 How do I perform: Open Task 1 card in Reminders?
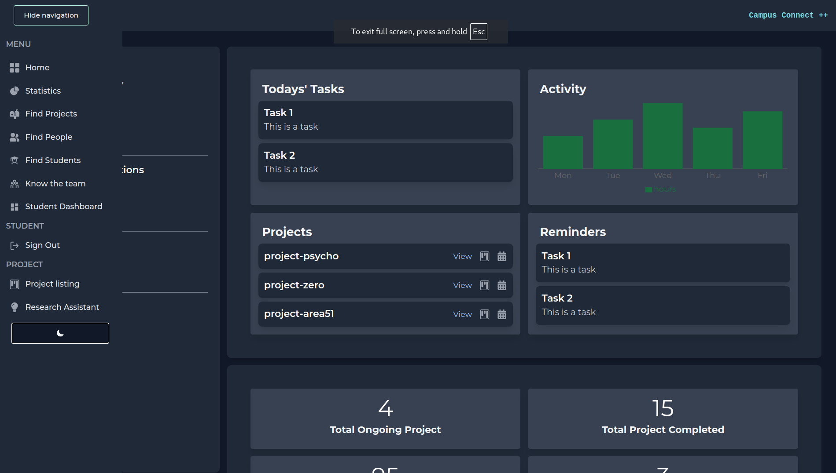click(x=663, y=263)
